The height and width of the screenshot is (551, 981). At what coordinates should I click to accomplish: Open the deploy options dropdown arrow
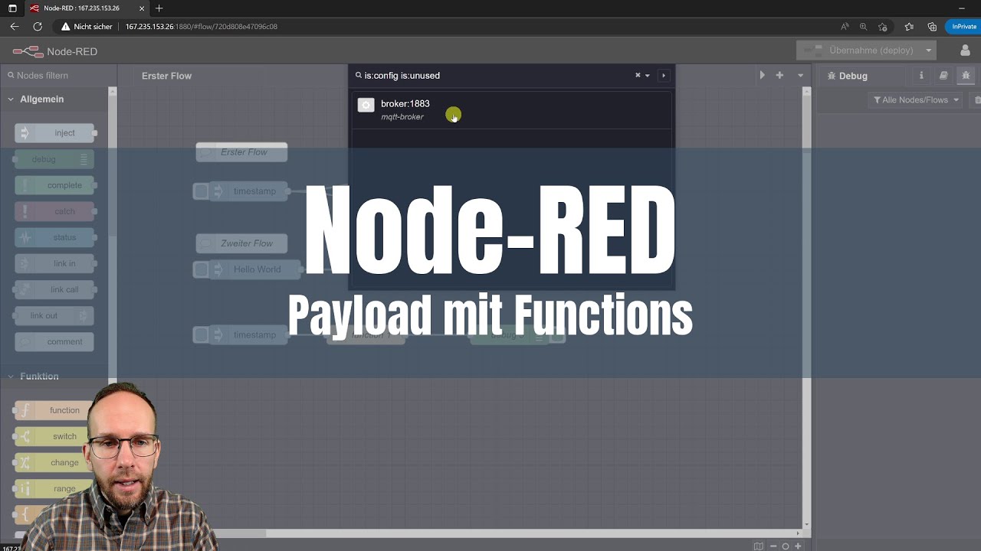928,51
